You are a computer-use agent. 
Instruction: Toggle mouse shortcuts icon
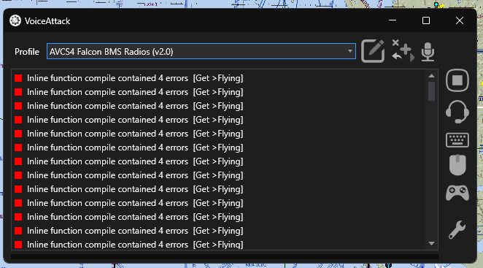457,165
